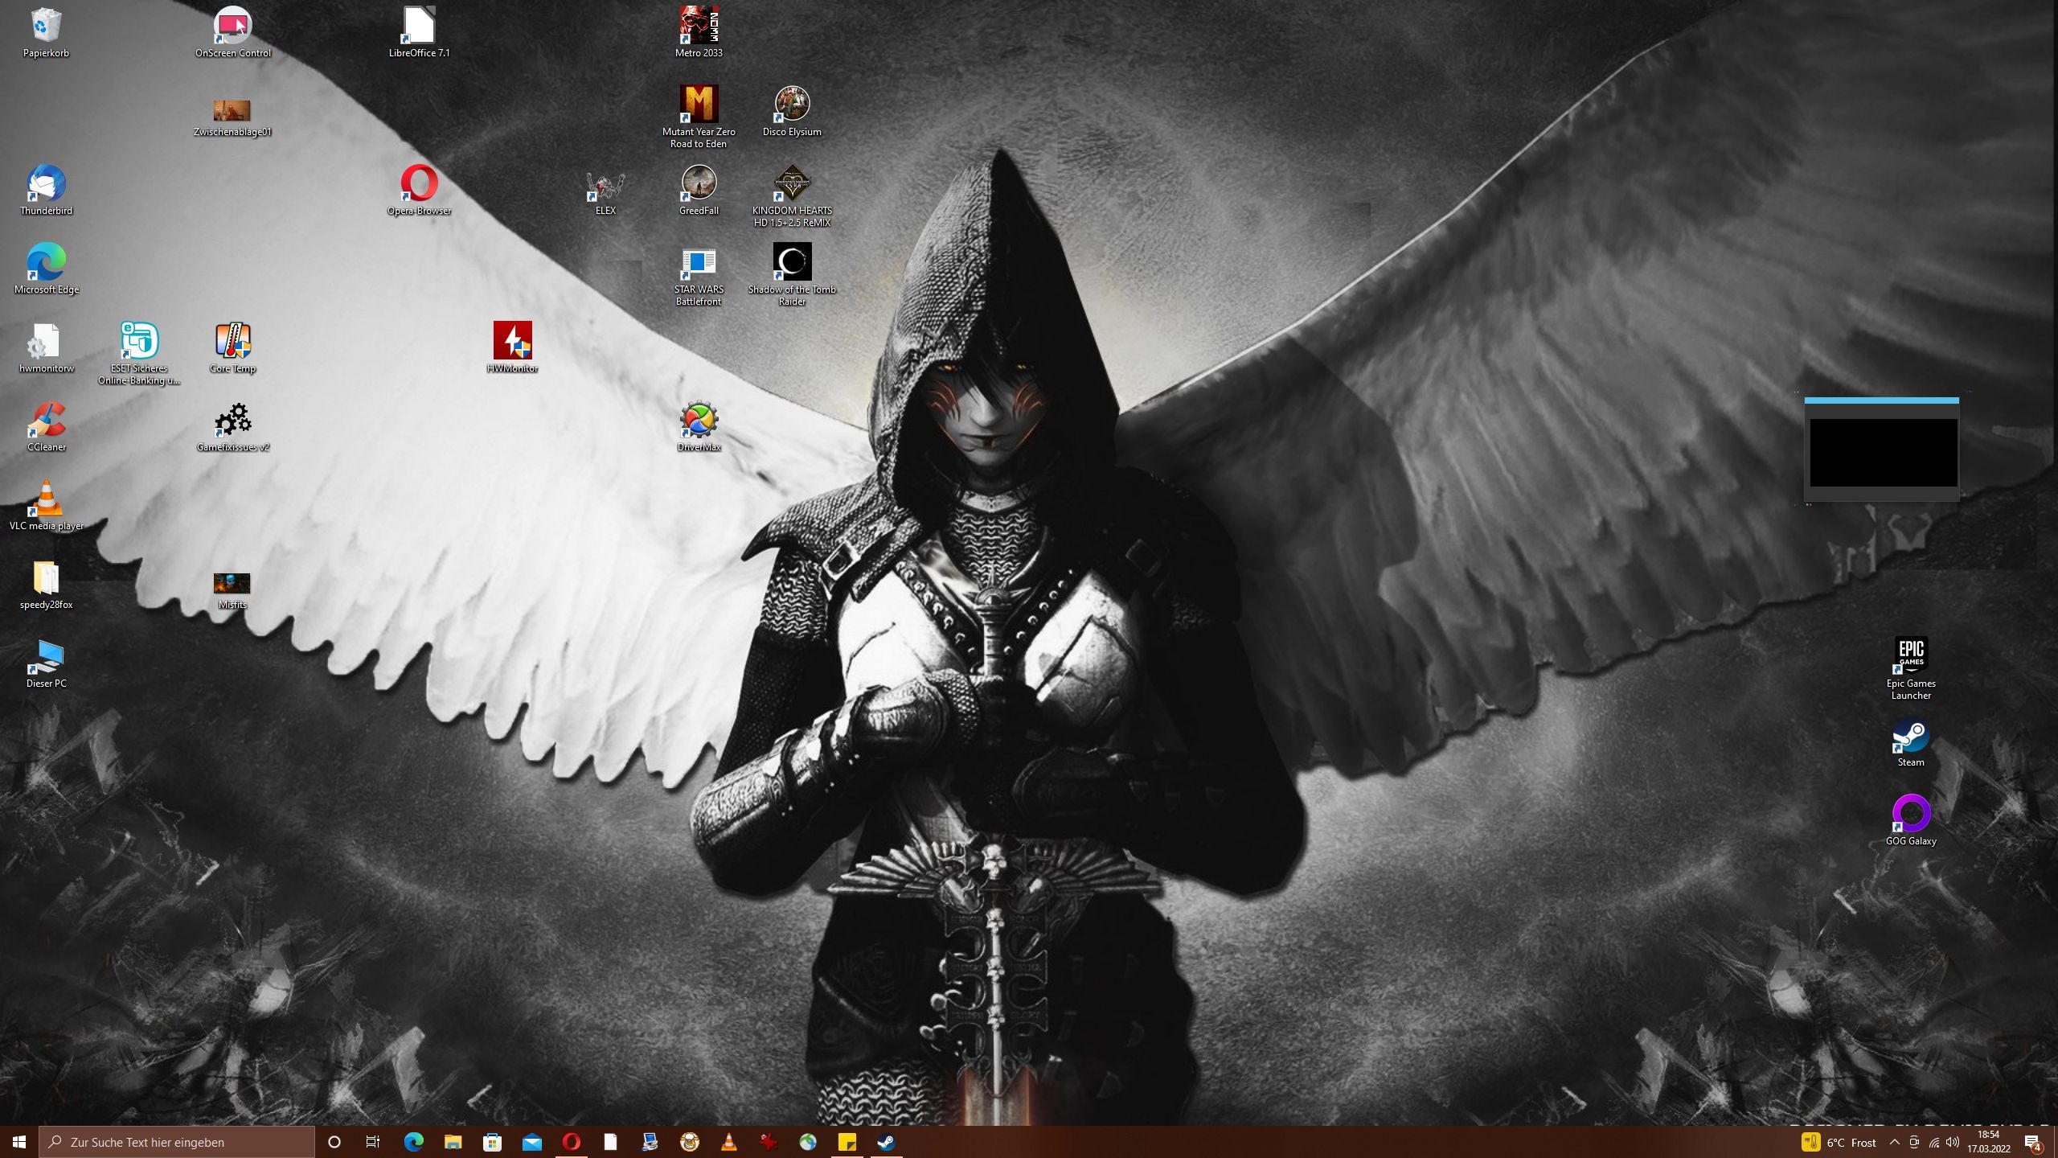2058x1158 pixels.
Task: Open the Windows Start menu
Action: tap(19, 1142)
